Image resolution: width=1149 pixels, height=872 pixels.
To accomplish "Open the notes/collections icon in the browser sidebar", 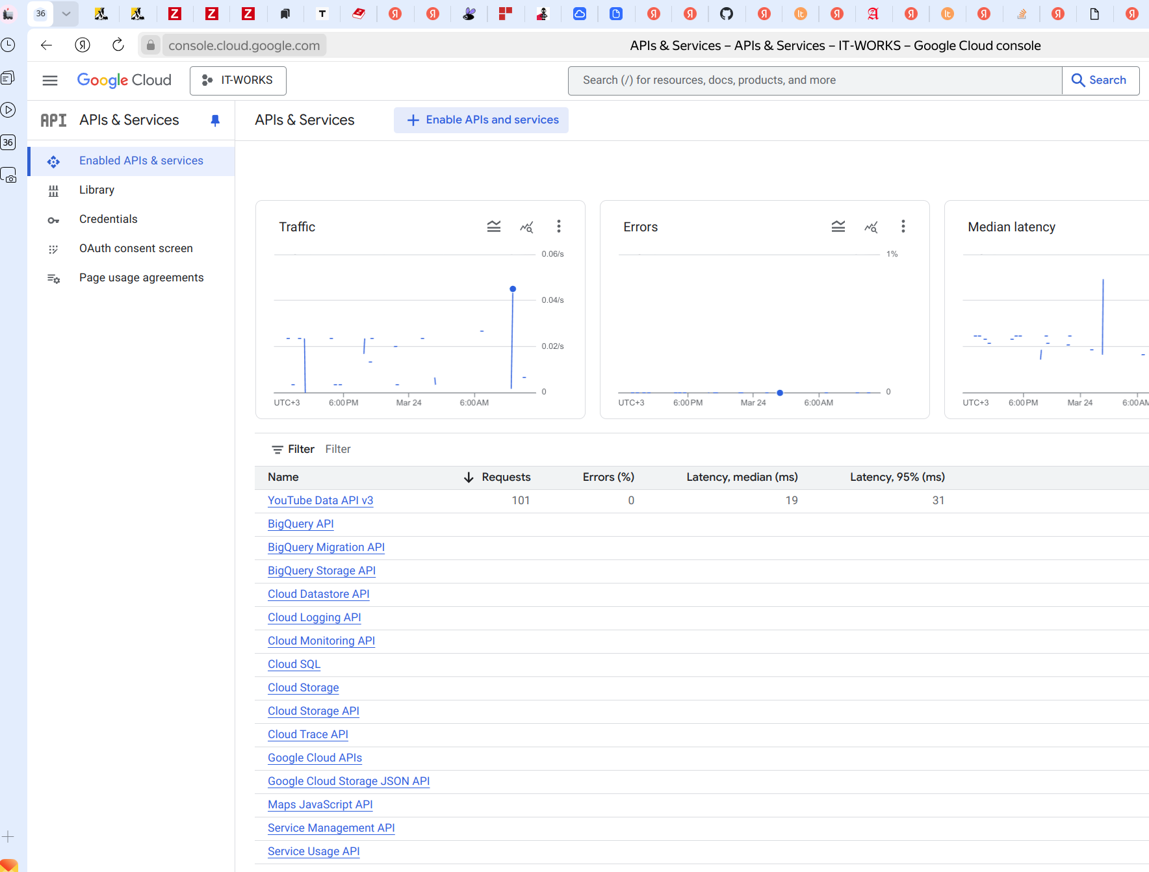I will tap(8, 77).
